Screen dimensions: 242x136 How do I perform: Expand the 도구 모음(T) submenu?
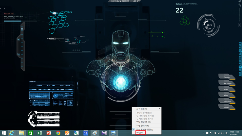coord(147,109)
